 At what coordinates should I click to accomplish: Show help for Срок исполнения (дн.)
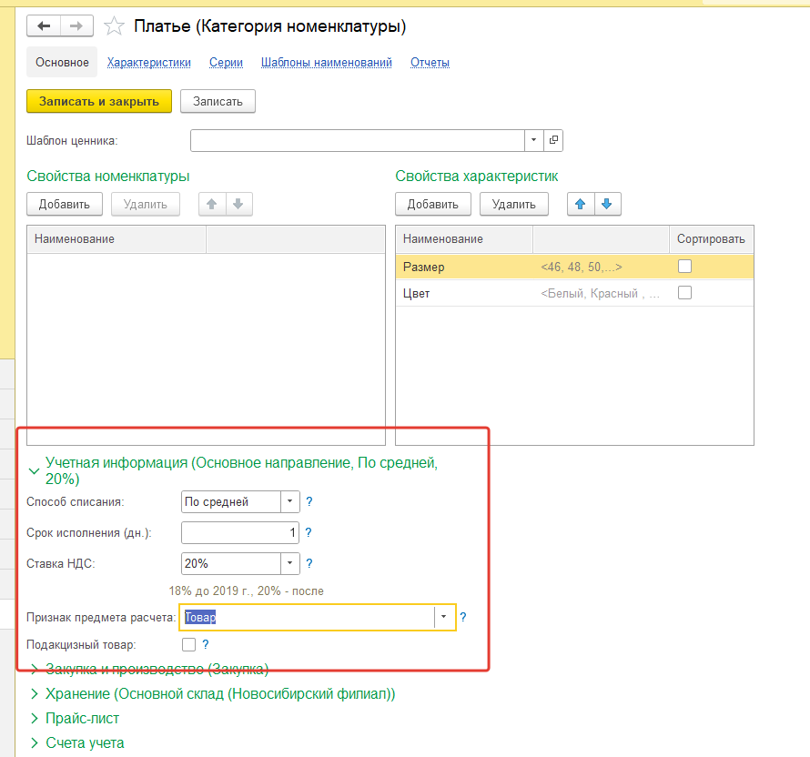coord(308,532)
